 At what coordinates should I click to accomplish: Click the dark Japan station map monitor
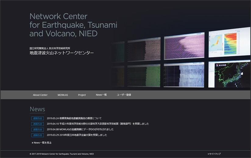tap(229, 74)
